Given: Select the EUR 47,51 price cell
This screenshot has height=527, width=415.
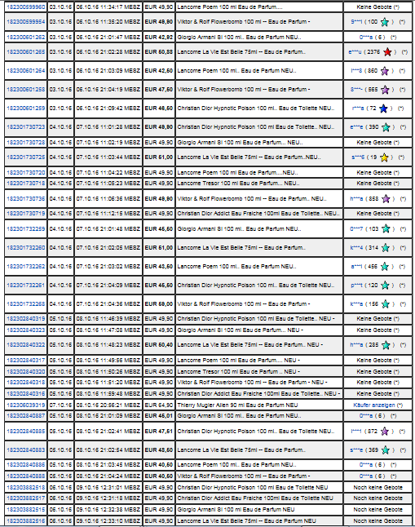Looking at the screenshot, I should (159, 432).
